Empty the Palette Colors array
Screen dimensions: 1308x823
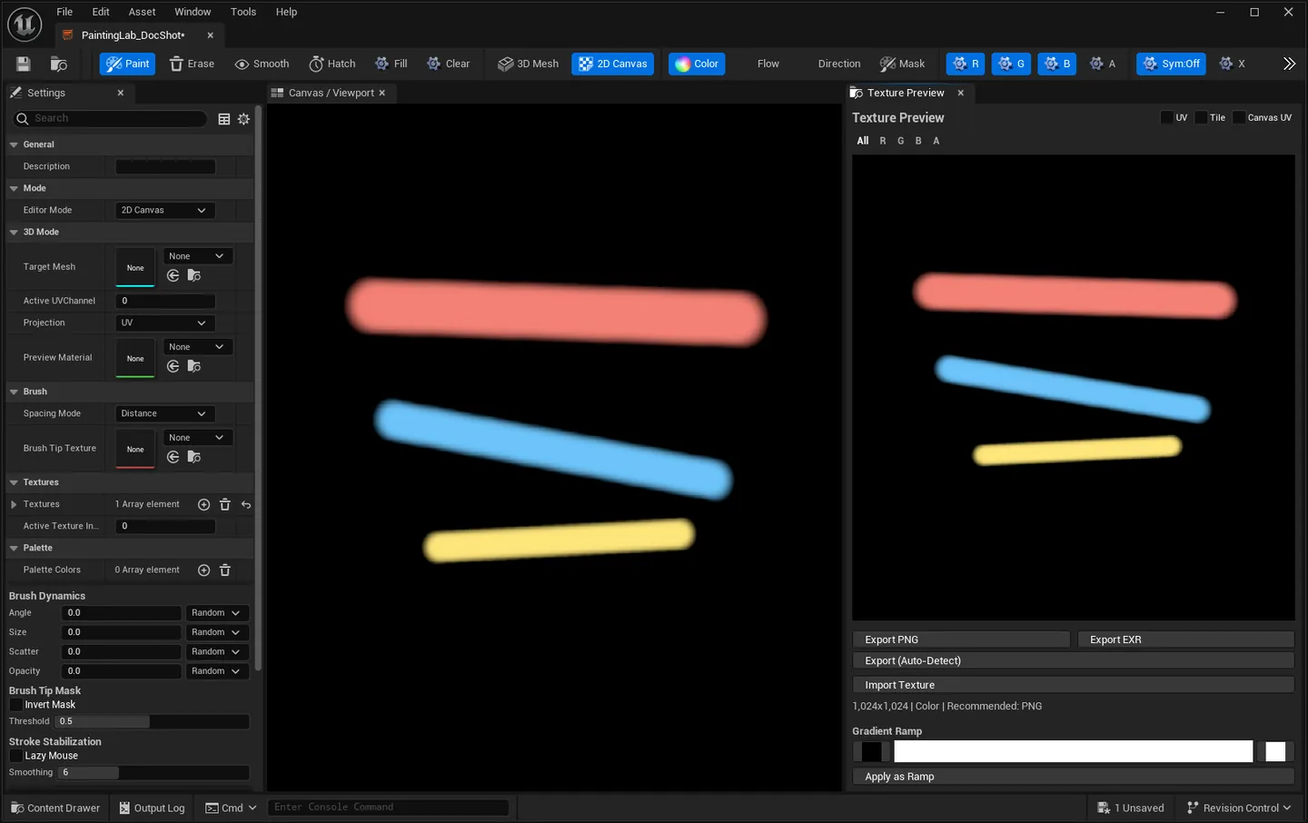pyautogui.click(x=225, y=570)
